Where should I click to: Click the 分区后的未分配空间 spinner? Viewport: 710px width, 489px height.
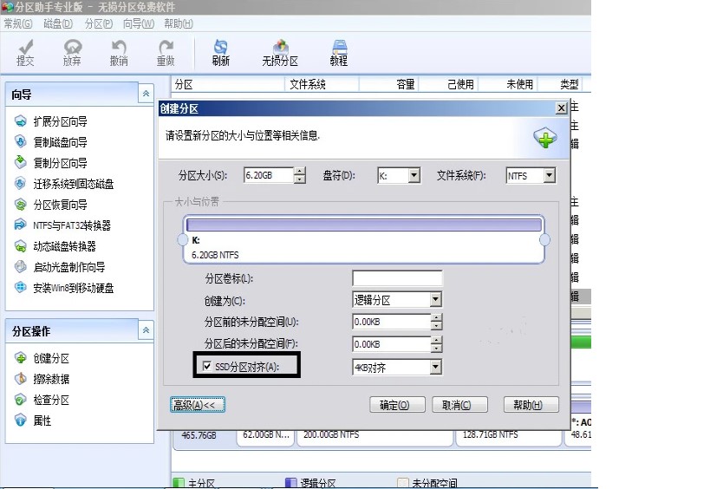436,343
